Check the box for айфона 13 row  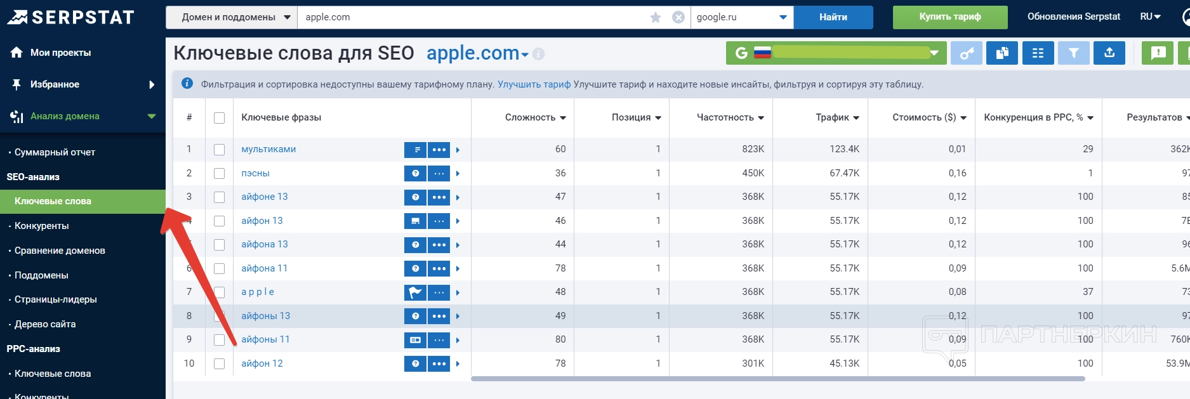(x=220, y=245)
